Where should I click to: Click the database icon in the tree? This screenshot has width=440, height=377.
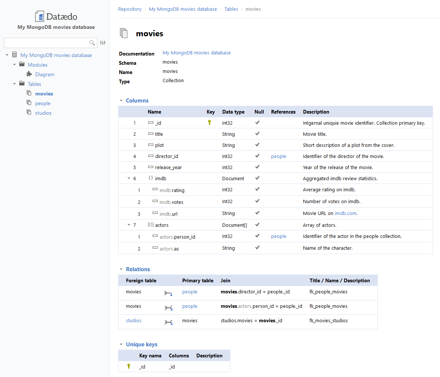click(x=14, y=55)
